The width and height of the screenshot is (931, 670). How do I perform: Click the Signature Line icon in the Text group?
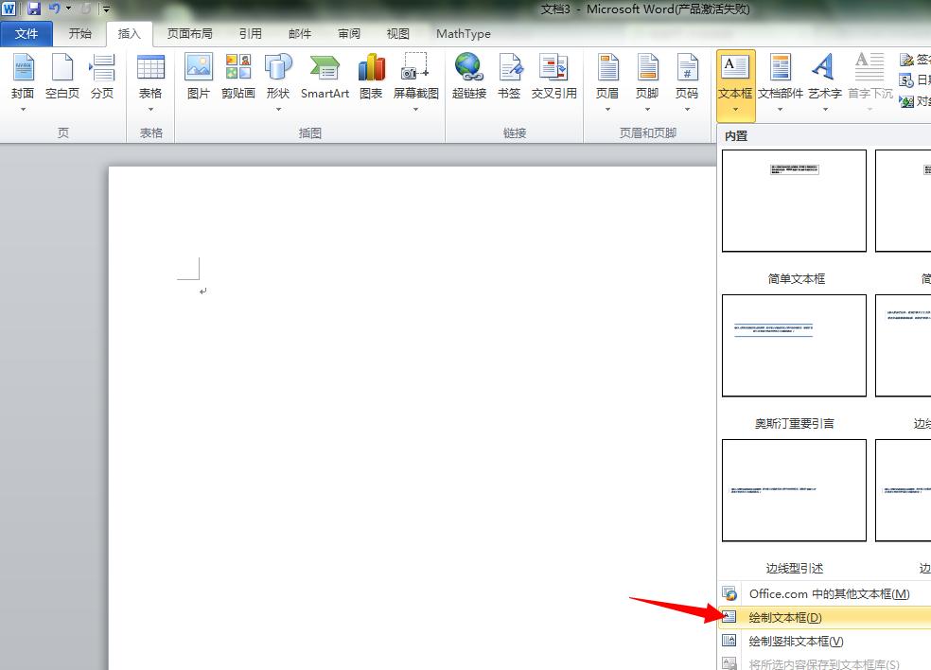coord(906,60)
